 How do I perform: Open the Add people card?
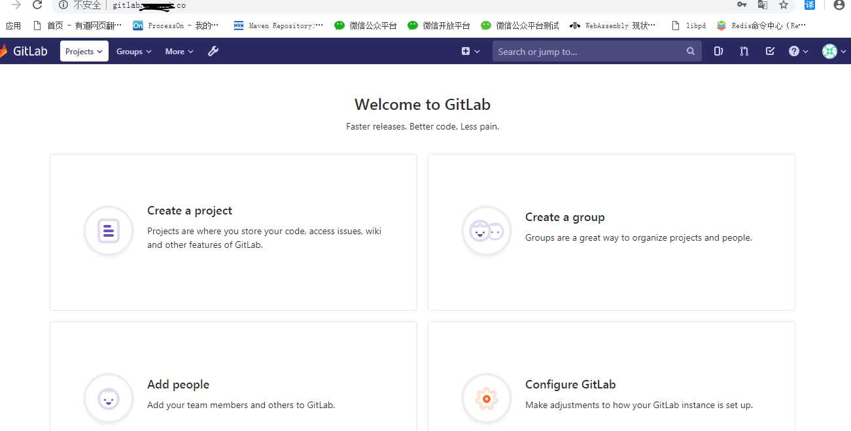234,376
